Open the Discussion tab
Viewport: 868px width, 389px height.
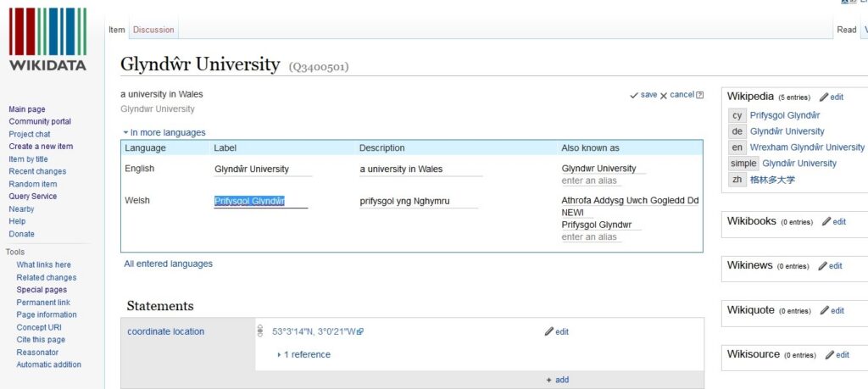pos(153,30)
